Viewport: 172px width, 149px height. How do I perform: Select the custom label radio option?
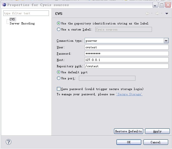tap(59, 29)
